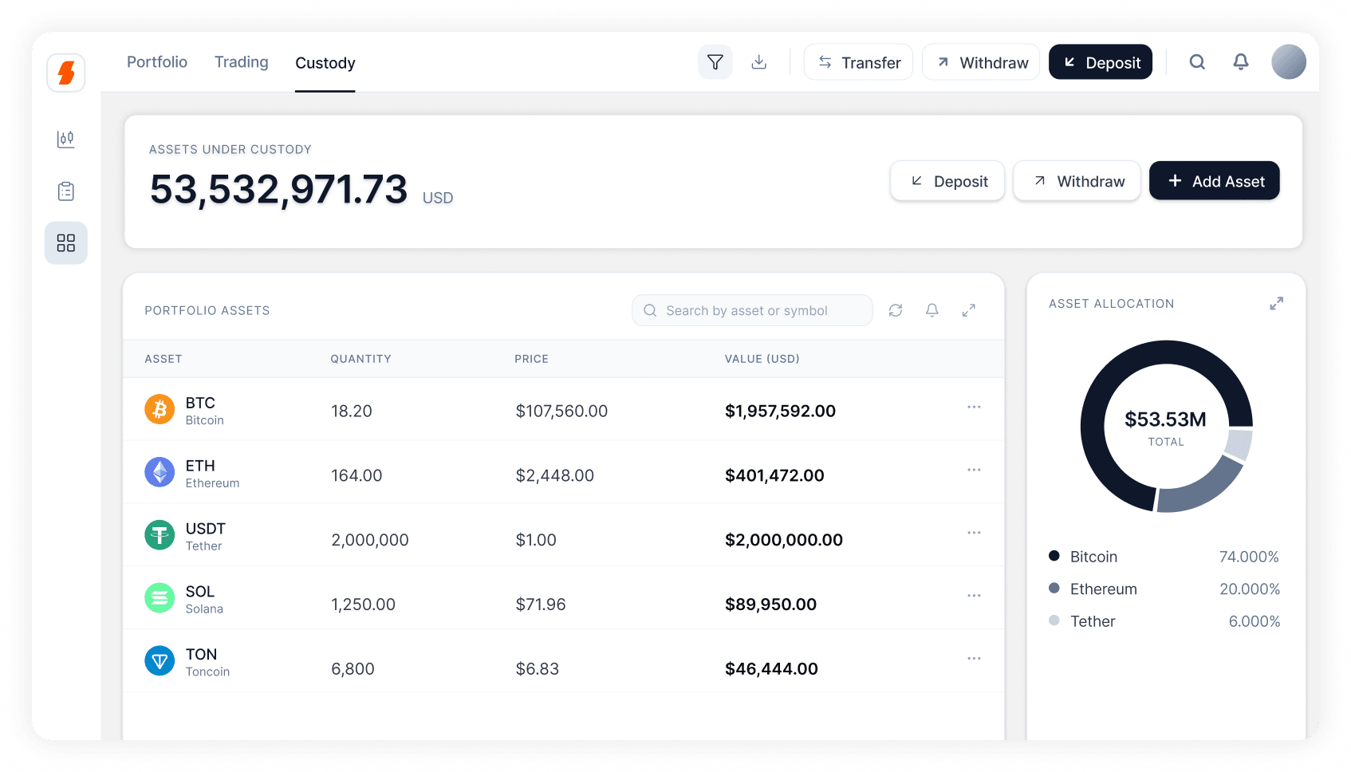Viewport: 1351px width, 772px height.
Task: Click the Toncoin coin icon
Action: [x=160, y=661]
